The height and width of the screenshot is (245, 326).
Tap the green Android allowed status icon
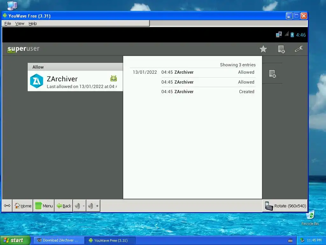[x=114, y=78]
